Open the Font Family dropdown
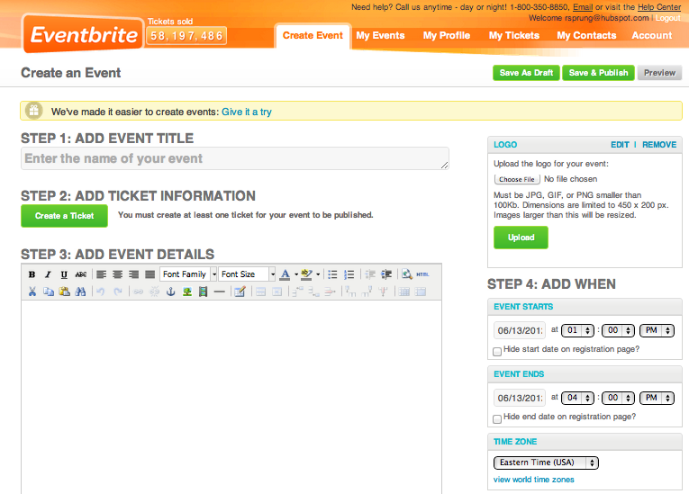Image resolution: width=689 pixels, height=494 pixels. (188, 274)
